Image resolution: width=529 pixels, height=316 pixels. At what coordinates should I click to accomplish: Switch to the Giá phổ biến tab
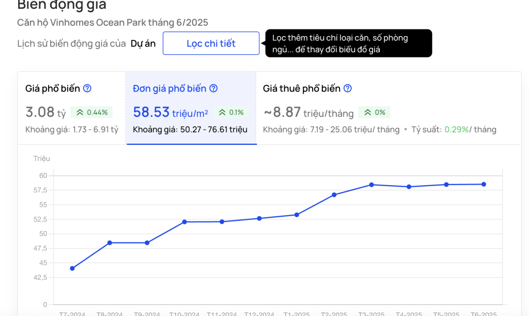point(72,108)
